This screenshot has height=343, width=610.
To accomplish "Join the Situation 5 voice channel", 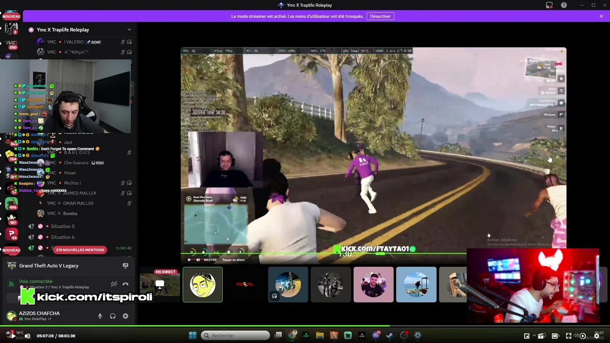I will click(x=80, y=226).
